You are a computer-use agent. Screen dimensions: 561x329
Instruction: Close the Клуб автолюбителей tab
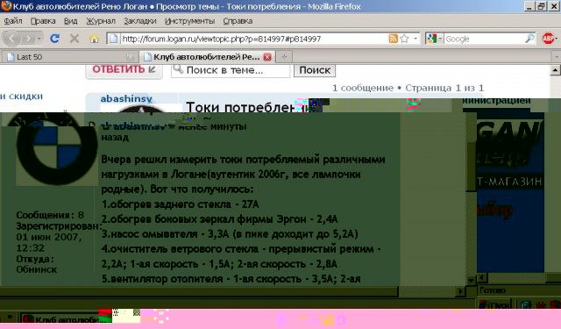pos(267,57)
